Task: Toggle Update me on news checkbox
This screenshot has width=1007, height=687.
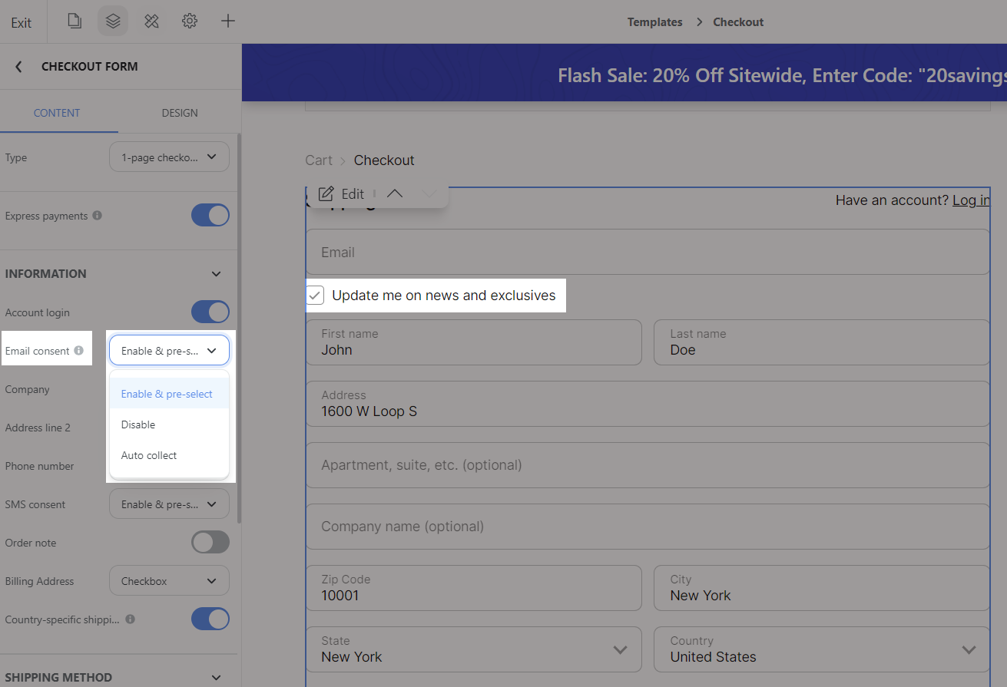Action: pos(315,296)
